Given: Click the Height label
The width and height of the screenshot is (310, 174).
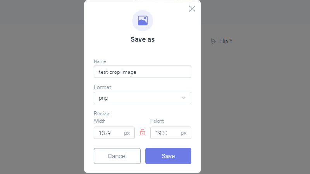Looking at the screenshot, I should pyautogui.click(x=157, y=121).
